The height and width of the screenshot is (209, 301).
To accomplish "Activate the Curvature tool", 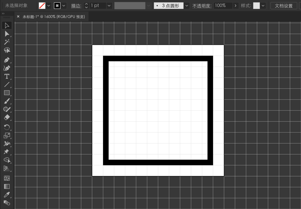I will (x=7, y=68).
